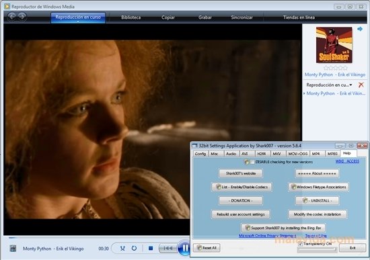This screenshot has height=260, width=370.
Task: Open the WIKI ACCESS link
Action: (347, 161)
